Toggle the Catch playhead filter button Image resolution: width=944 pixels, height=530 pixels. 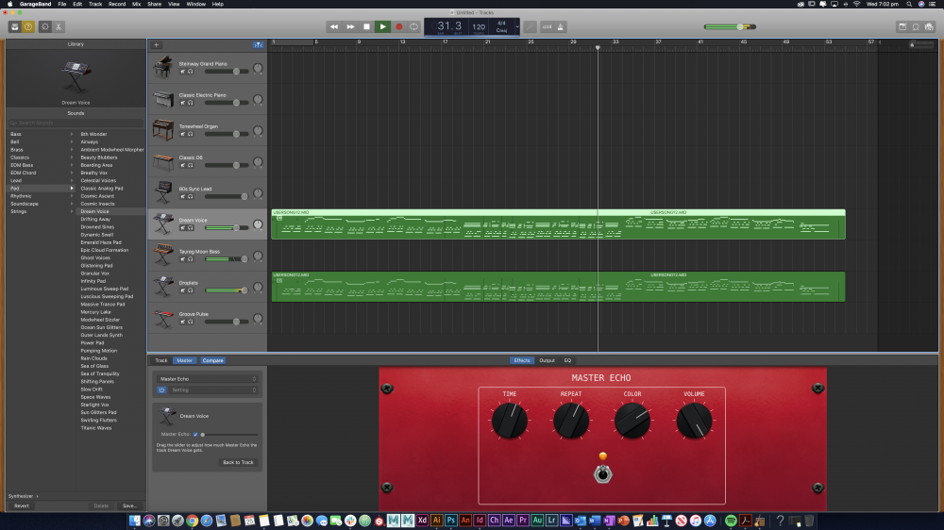point(259,45)
